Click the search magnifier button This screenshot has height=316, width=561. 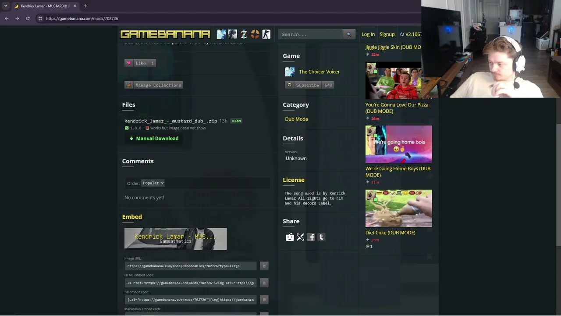pyautogui.click(x=349, y=34)
